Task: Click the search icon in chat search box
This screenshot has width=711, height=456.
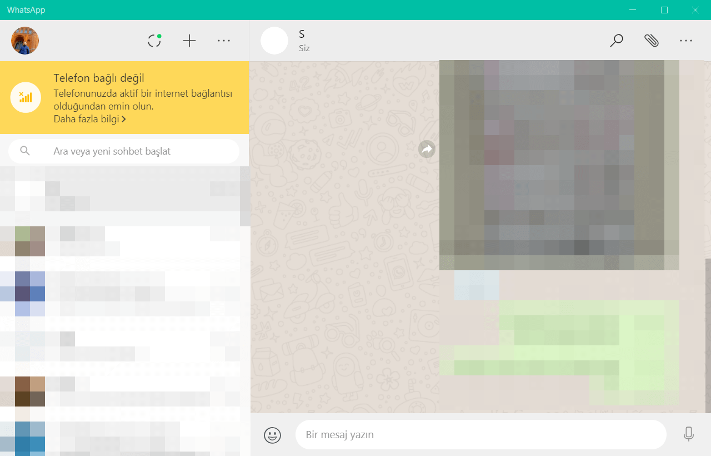Action: (24, 151)
